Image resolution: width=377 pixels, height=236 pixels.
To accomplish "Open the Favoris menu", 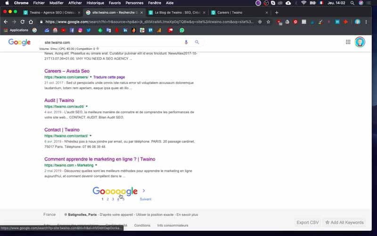I will click(115, 3).
